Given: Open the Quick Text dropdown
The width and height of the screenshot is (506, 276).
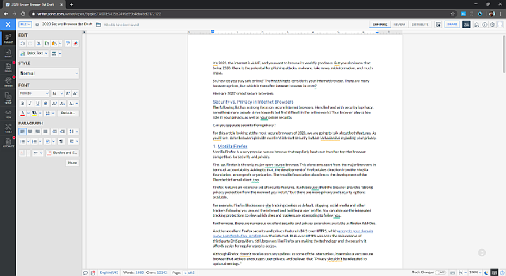Looking at the screenshot, I should (x=34, y=53).
